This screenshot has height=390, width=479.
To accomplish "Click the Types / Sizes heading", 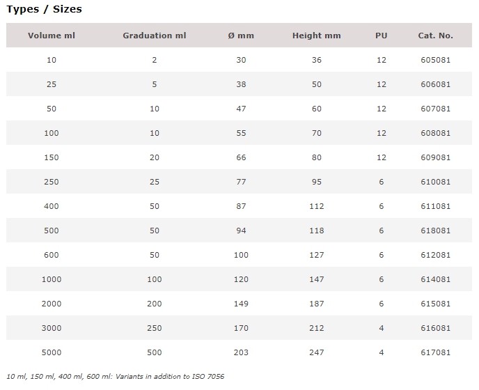I will (x=45, y=9).
